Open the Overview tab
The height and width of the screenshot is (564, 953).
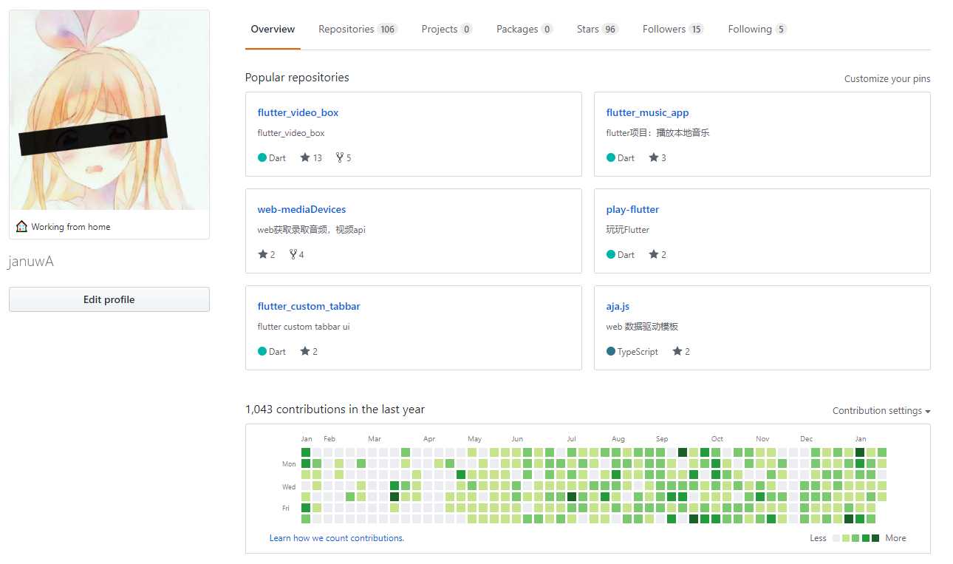(x=273, y=30)
